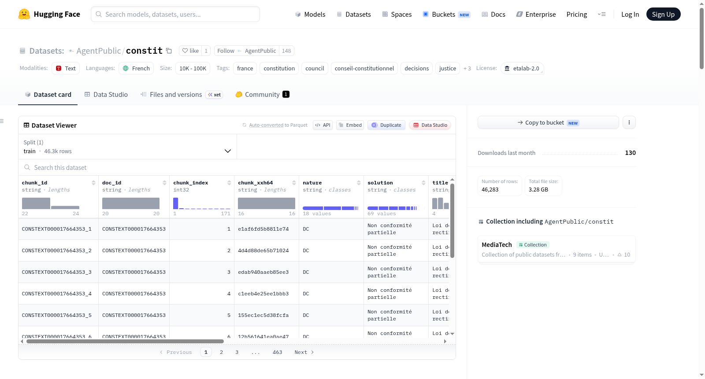The width and height of the screenshot is (705, 379).
Task: Open the left sidebar toggle icon
Action: tap(2, 121)
